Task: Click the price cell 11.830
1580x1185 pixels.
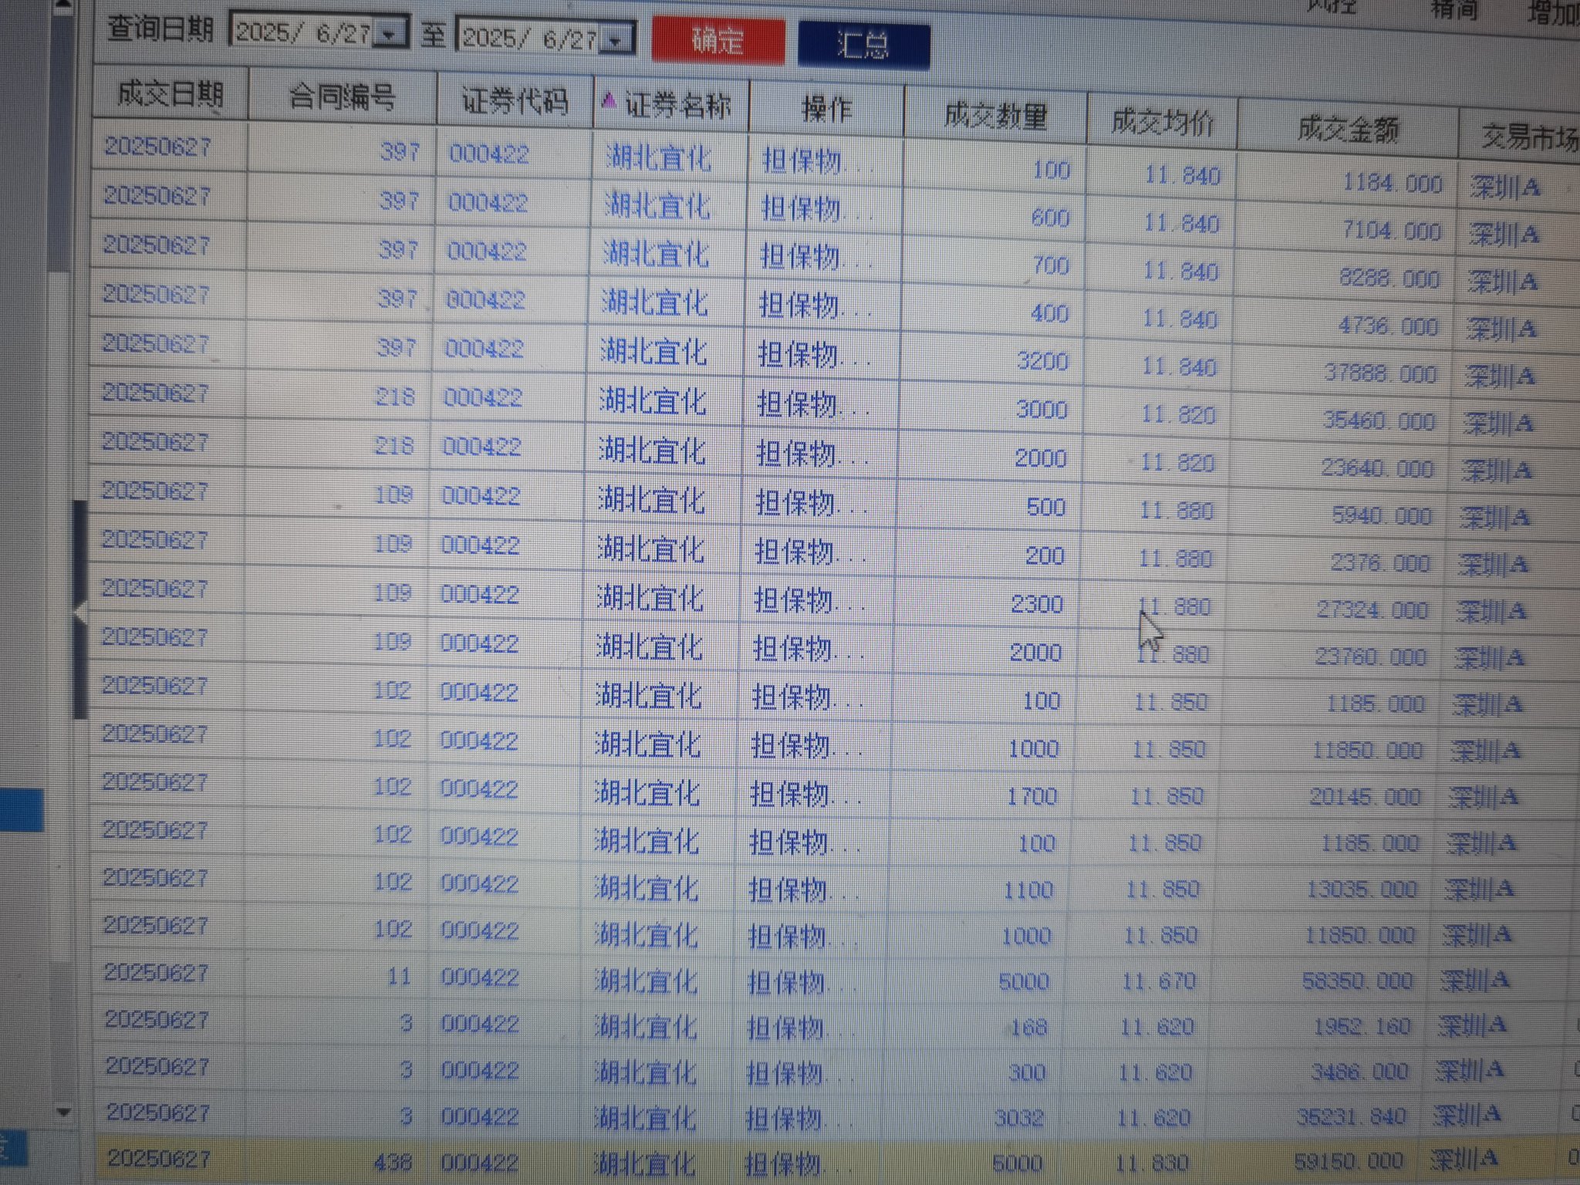Action: [1152, 1163]
